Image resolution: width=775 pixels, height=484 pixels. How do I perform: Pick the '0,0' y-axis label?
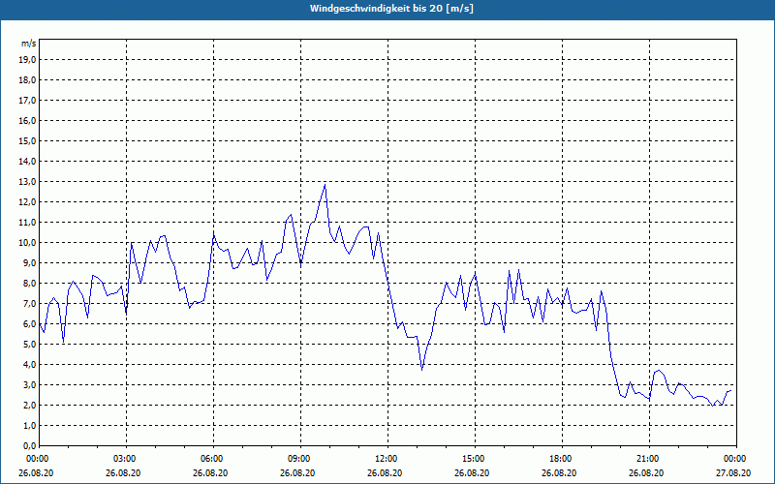click(x=29, y=445)
